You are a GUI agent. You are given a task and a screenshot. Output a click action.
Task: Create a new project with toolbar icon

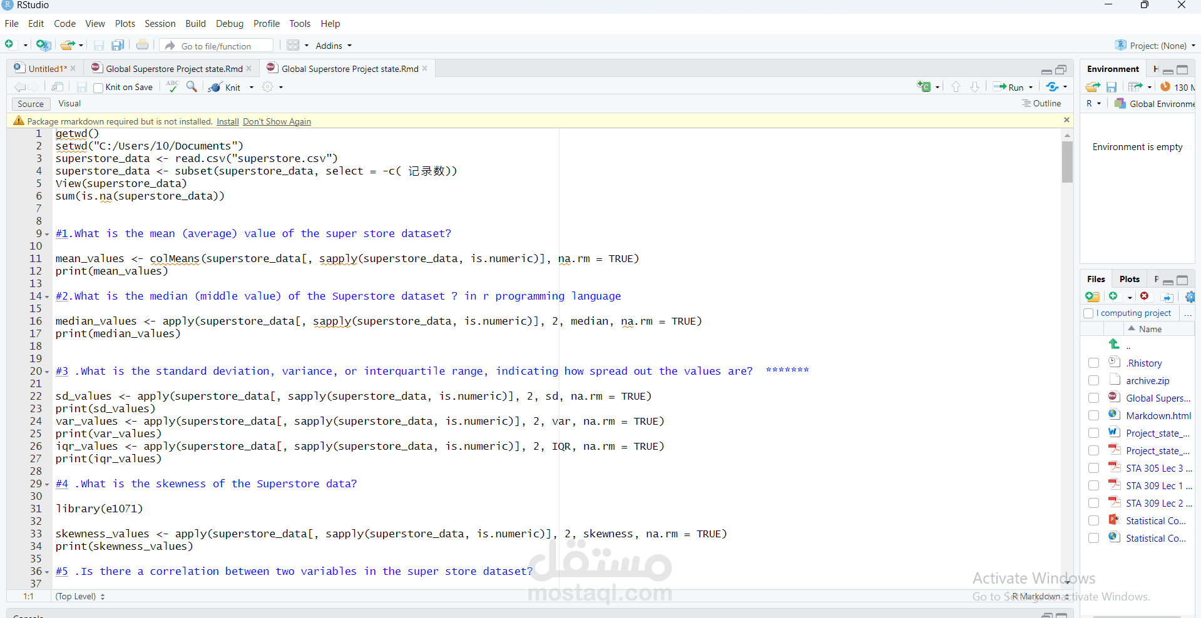click(x=43, y=45)
